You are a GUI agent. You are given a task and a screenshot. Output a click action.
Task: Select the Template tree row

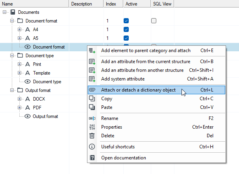41,73
